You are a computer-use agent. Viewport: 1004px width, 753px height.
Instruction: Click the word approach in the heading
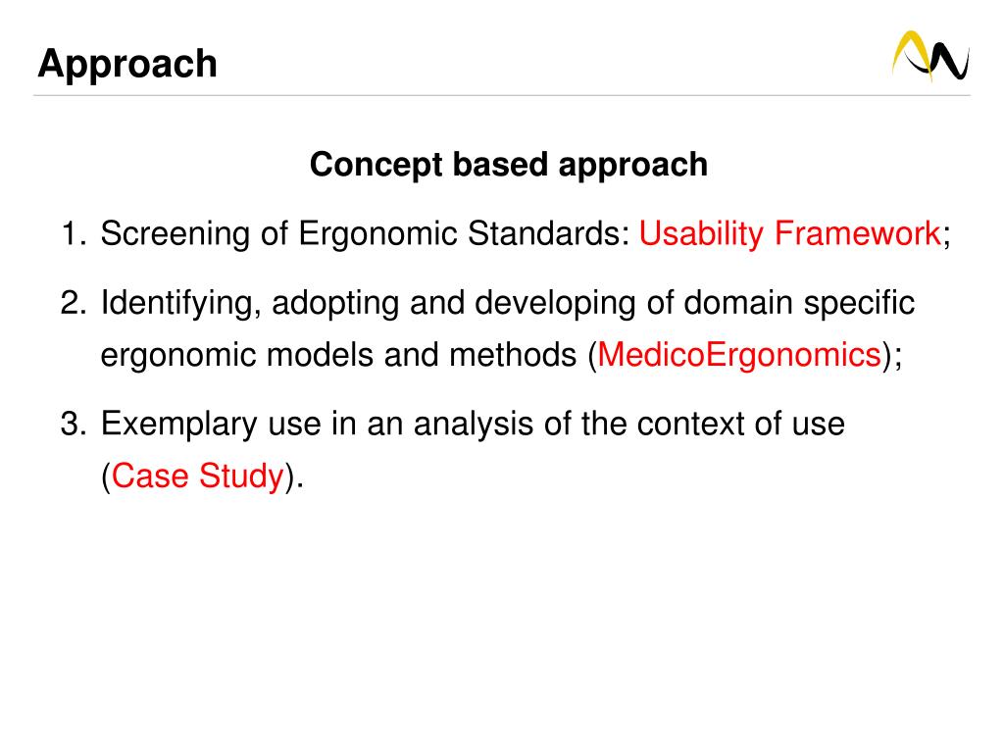pos(632,167)
